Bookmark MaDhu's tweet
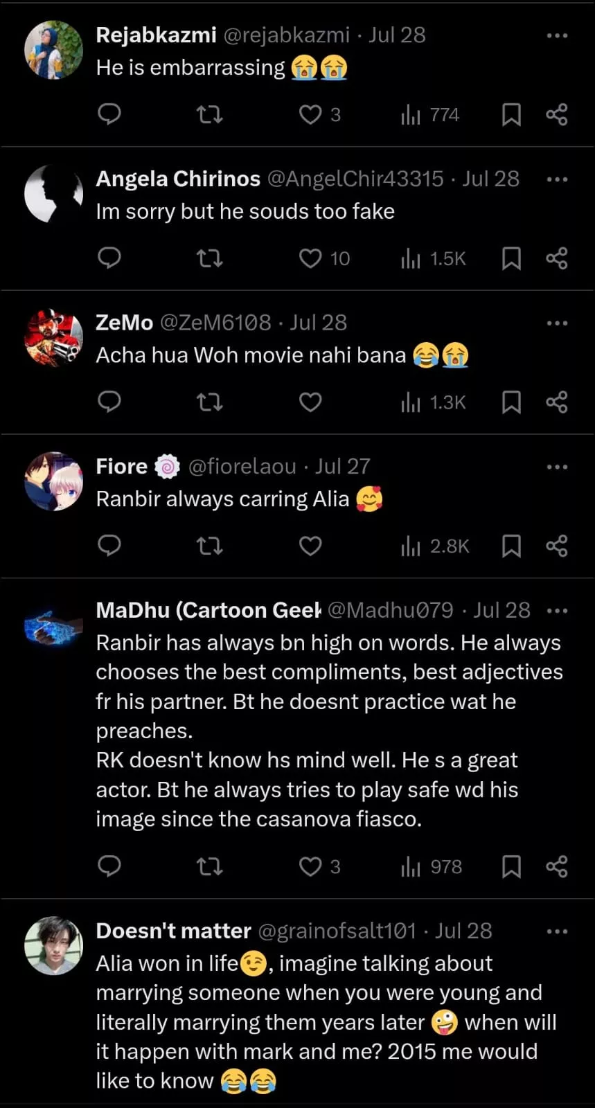The height and width of the screenshot is (1108, 595). [x=511, y=867]
